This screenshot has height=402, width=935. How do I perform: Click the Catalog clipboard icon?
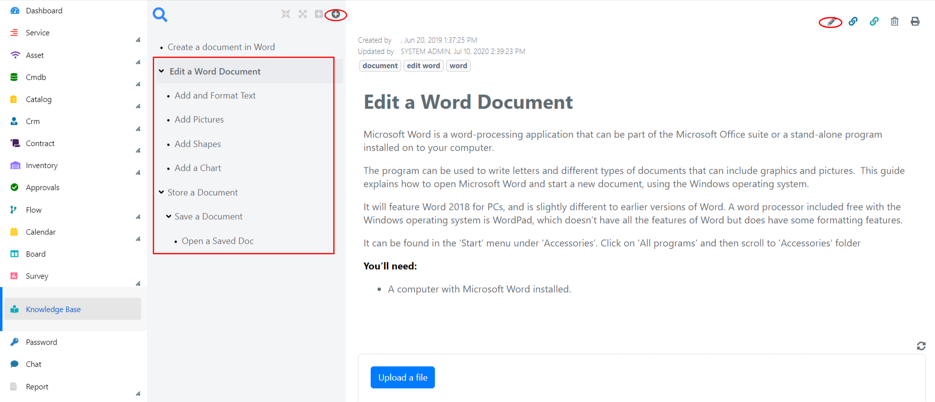(14, 99)
